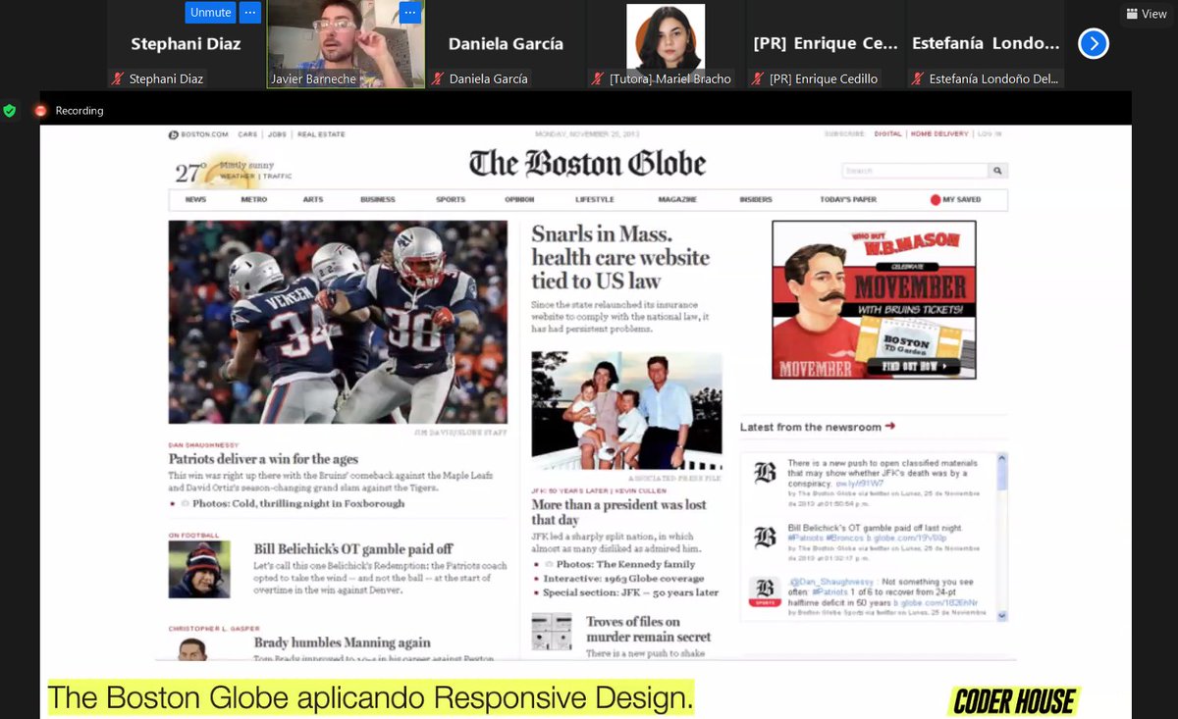Image resolution: width=1178 pixels, height=719 pixels.
Task: Open the Jobs link in top bar
Action: (276, 134)
